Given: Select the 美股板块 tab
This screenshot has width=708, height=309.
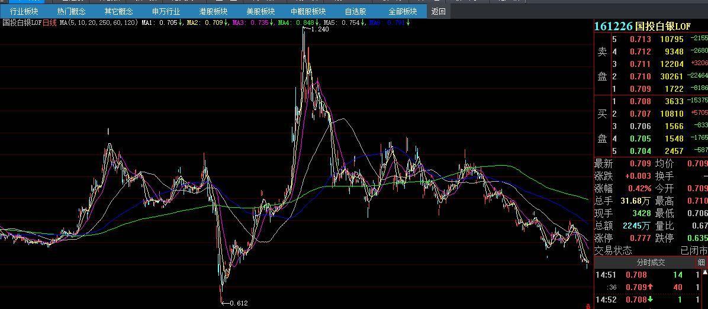Looking at the screenshot, I should 260,12.
